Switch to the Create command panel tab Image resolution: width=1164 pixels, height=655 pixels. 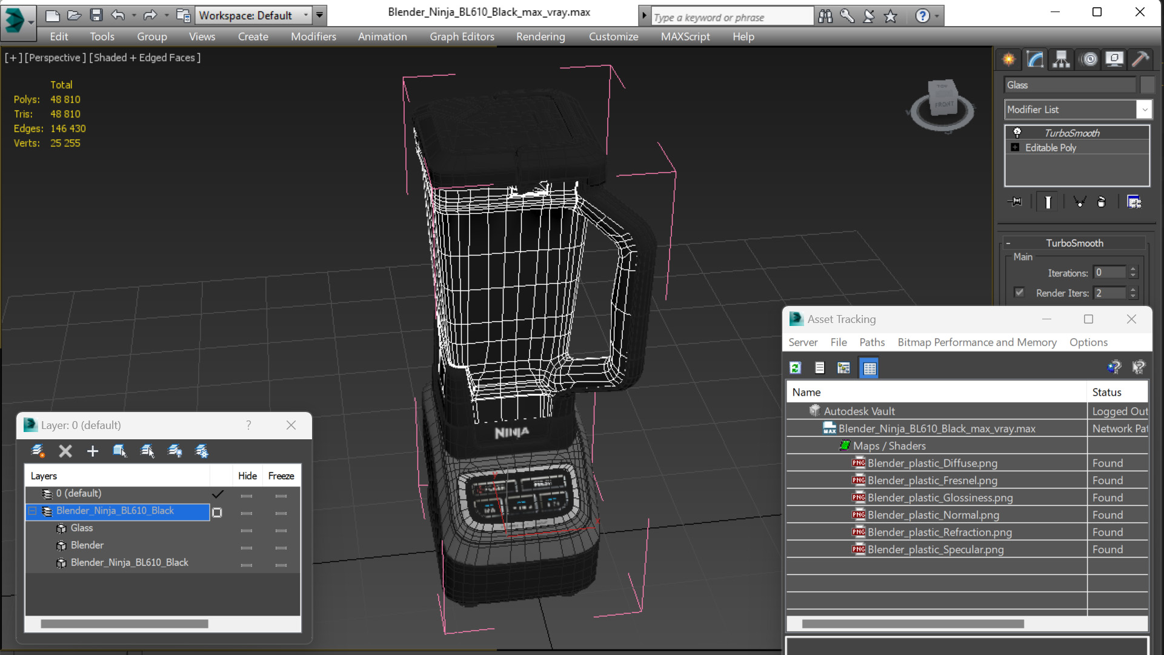1009,59
